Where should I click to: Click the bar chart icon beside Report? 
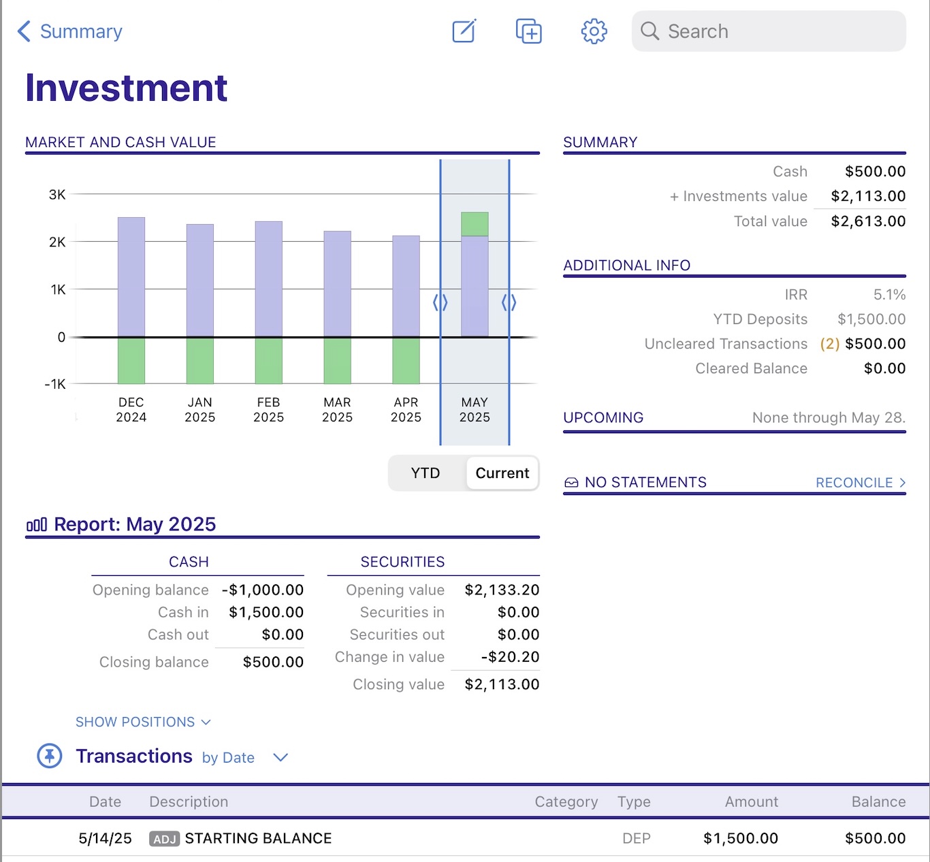click(37, 525)
